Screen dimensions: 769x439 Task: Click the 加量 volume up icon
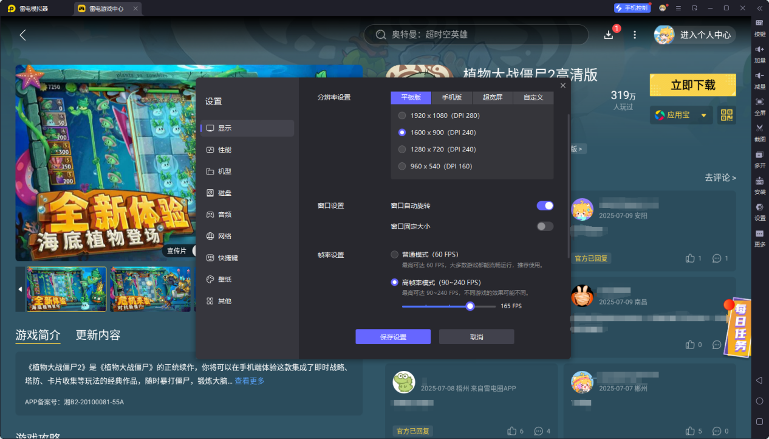(759, 49)
